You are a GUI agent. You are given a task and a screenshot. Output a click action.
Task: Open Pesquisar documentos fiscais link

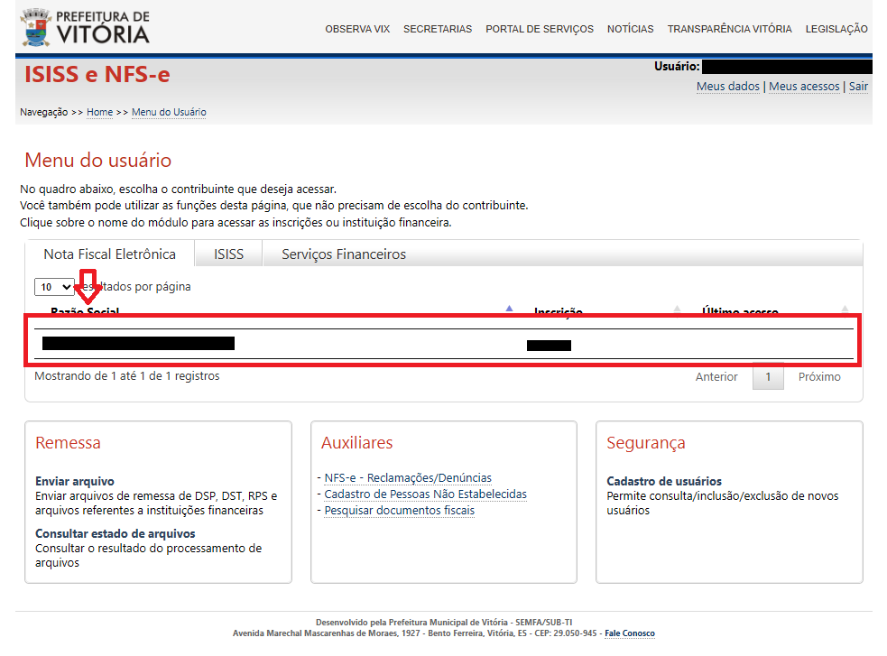pos(399,511)
